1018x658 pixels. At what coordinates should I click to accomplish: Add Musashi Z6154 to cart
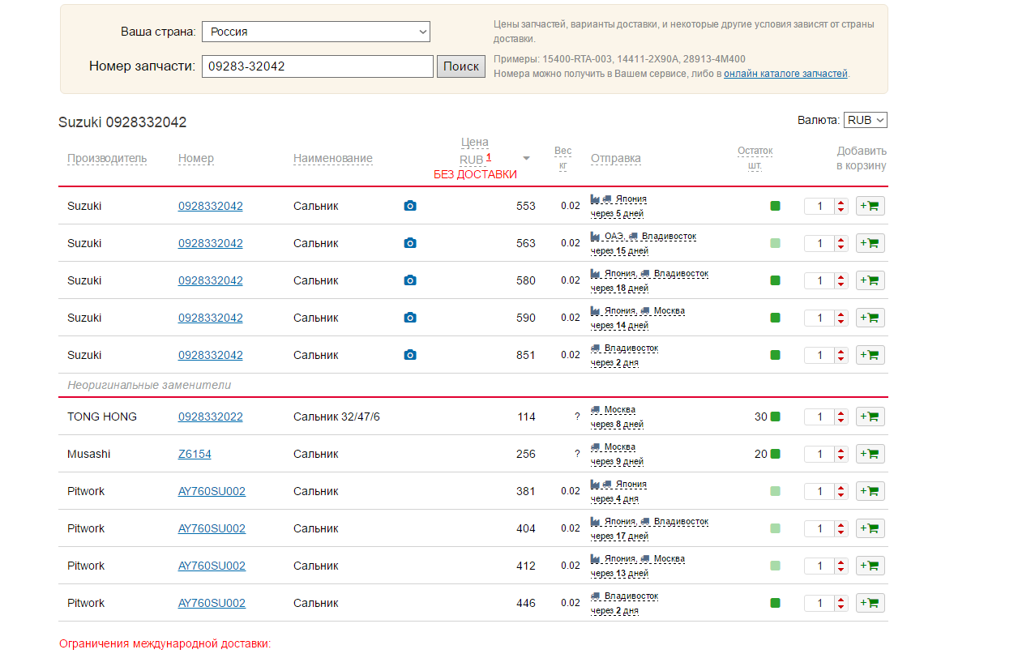[x=870, y=454]
